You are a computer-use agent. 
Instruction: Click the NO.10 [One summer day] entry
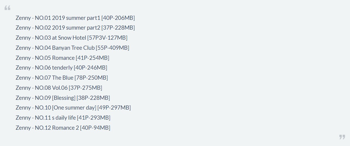pyautogui.click(x=73, y=108)
